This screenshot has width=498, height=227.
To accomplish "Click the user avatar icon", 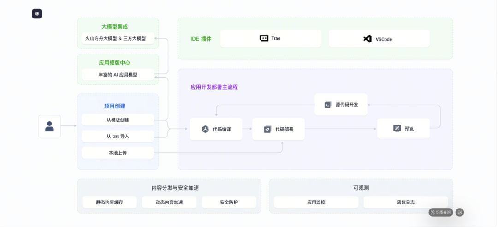I will [x=49, y=126].
